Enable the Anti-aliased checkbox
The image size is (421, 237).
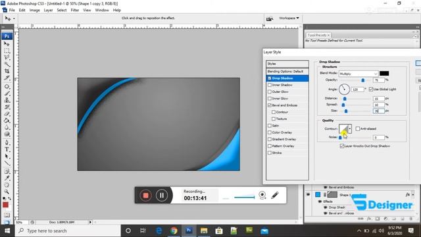pos(358,129)
